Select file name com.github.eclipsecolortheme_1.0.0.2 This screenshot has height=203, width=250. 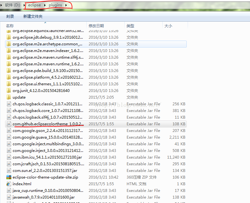[x=48, y=124]
